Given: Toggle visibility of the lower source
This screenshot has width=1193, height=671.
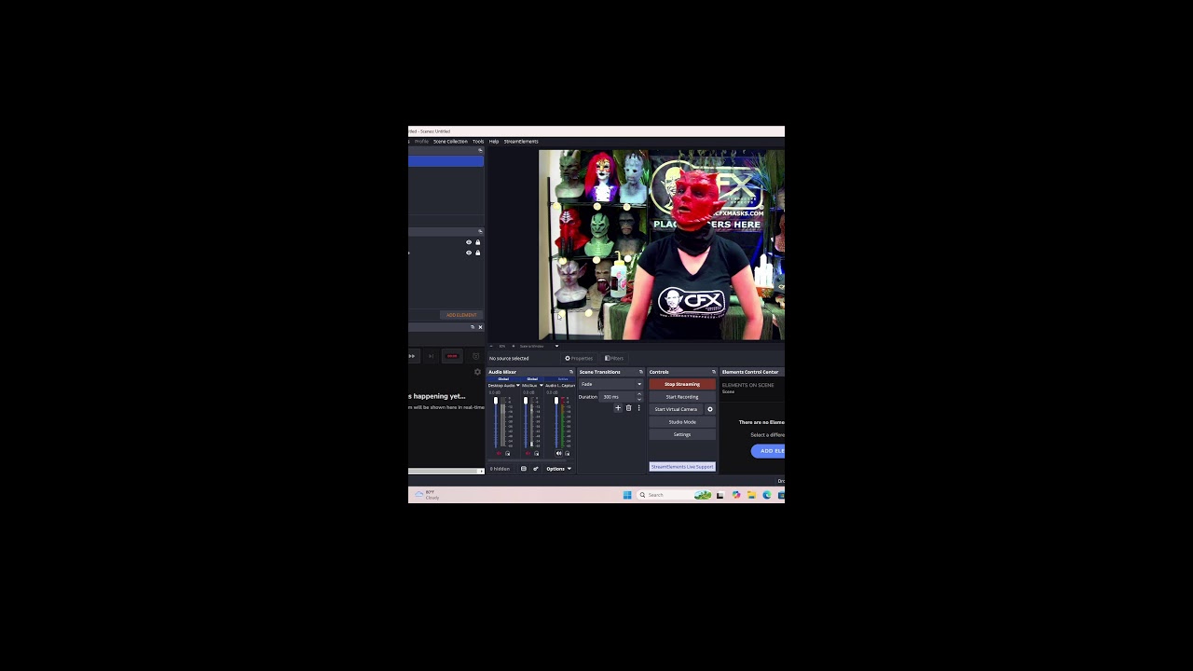Looking at the screenshot, I should (469, 253).
